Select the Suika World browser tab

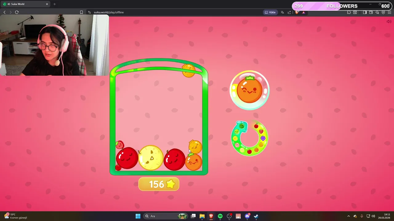click(x=25, y=4)
